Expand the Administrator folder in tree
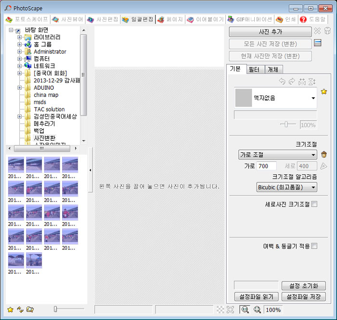 click(19, 52)
